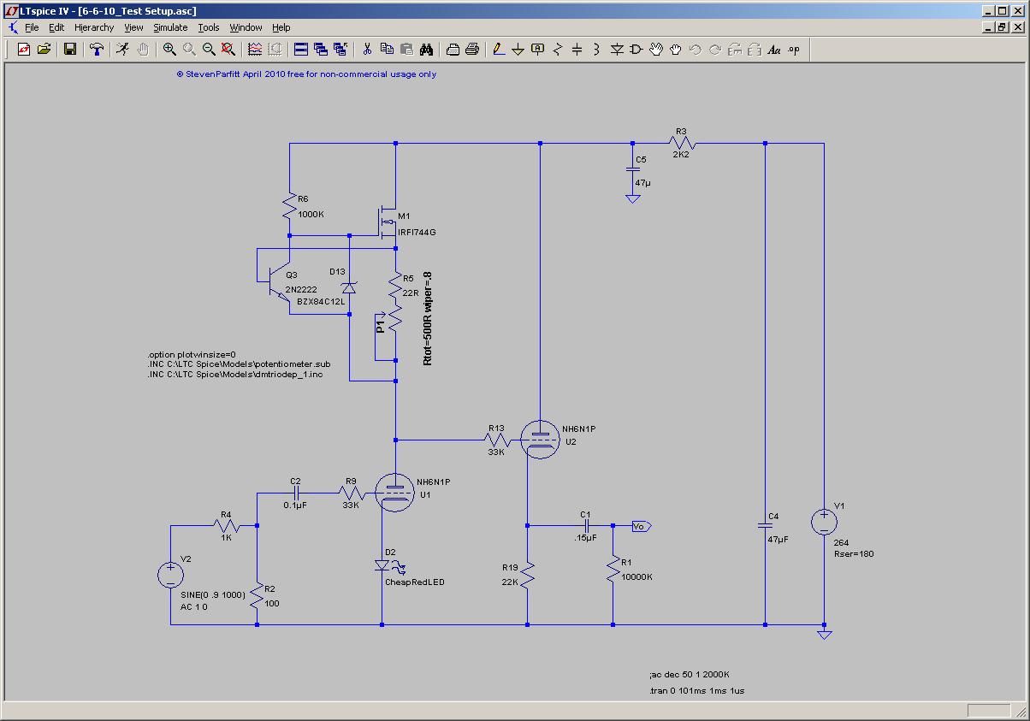This screenshot has height=721, width=1030.
Task: Run the simulation with the running man icon
Action: 123,50
